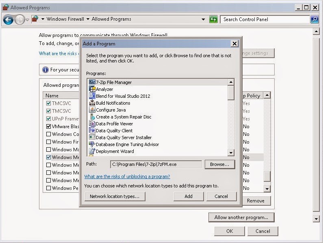Click Allowed programs list scroll down arrow
This screenshot has width=323, height=243.
267,189
